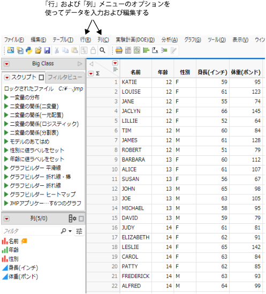Image resolution: width=266 pixels, height=294 pixels.
Task: Click the Open file folder icon
Action: pyautogui.click(x=38, y=50)
